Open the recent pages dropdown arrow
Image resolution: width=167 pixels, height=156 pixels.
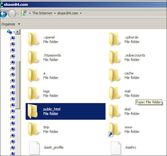click(18, 14)
